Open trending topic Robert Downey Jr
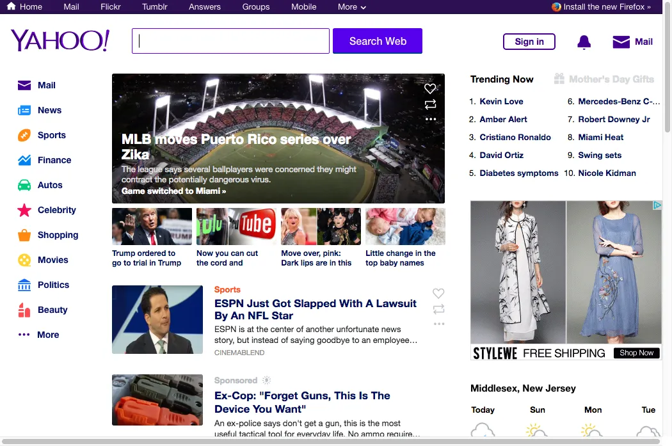Screen dimensions: 672x446 tap(614, 120)
